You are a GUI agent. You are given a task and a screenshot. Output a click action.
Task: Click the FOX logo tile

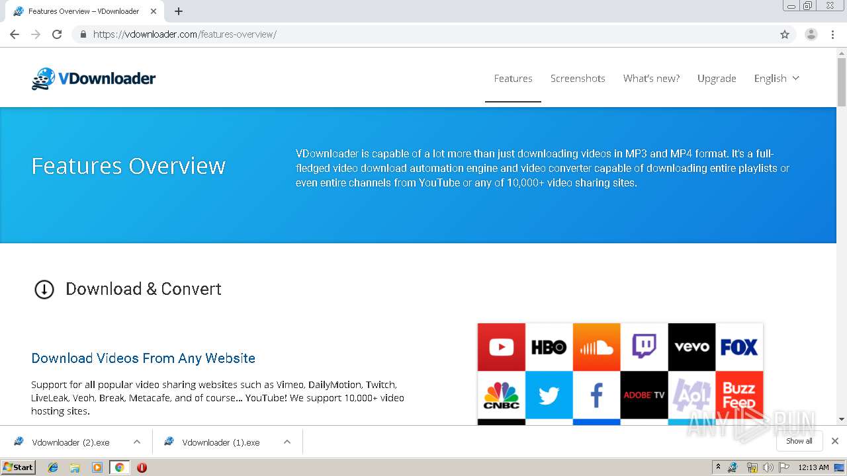pyautogui.click(x=740, y=347)
